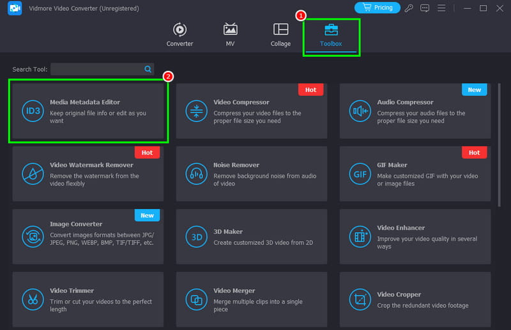Click the Vidmore app logo icon
Screen dimensions: 511x330
click(x=15, y=8)
